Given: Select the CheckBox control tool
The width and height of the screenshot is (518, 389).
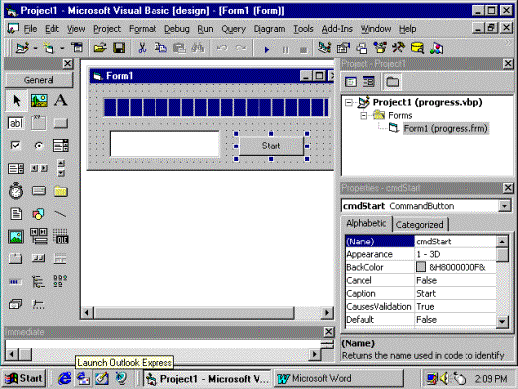Looking at the screenshot, I should click(x=16, y=146).
